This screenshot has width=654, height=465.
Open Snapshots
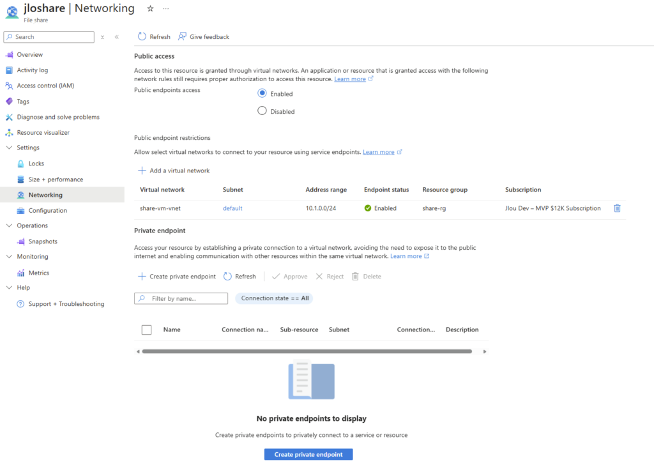click(43, 241)
